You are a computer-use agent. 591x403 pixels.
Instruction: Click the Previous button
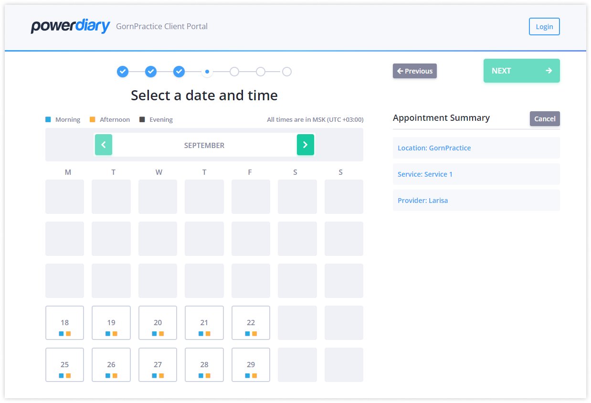[414, 71]
